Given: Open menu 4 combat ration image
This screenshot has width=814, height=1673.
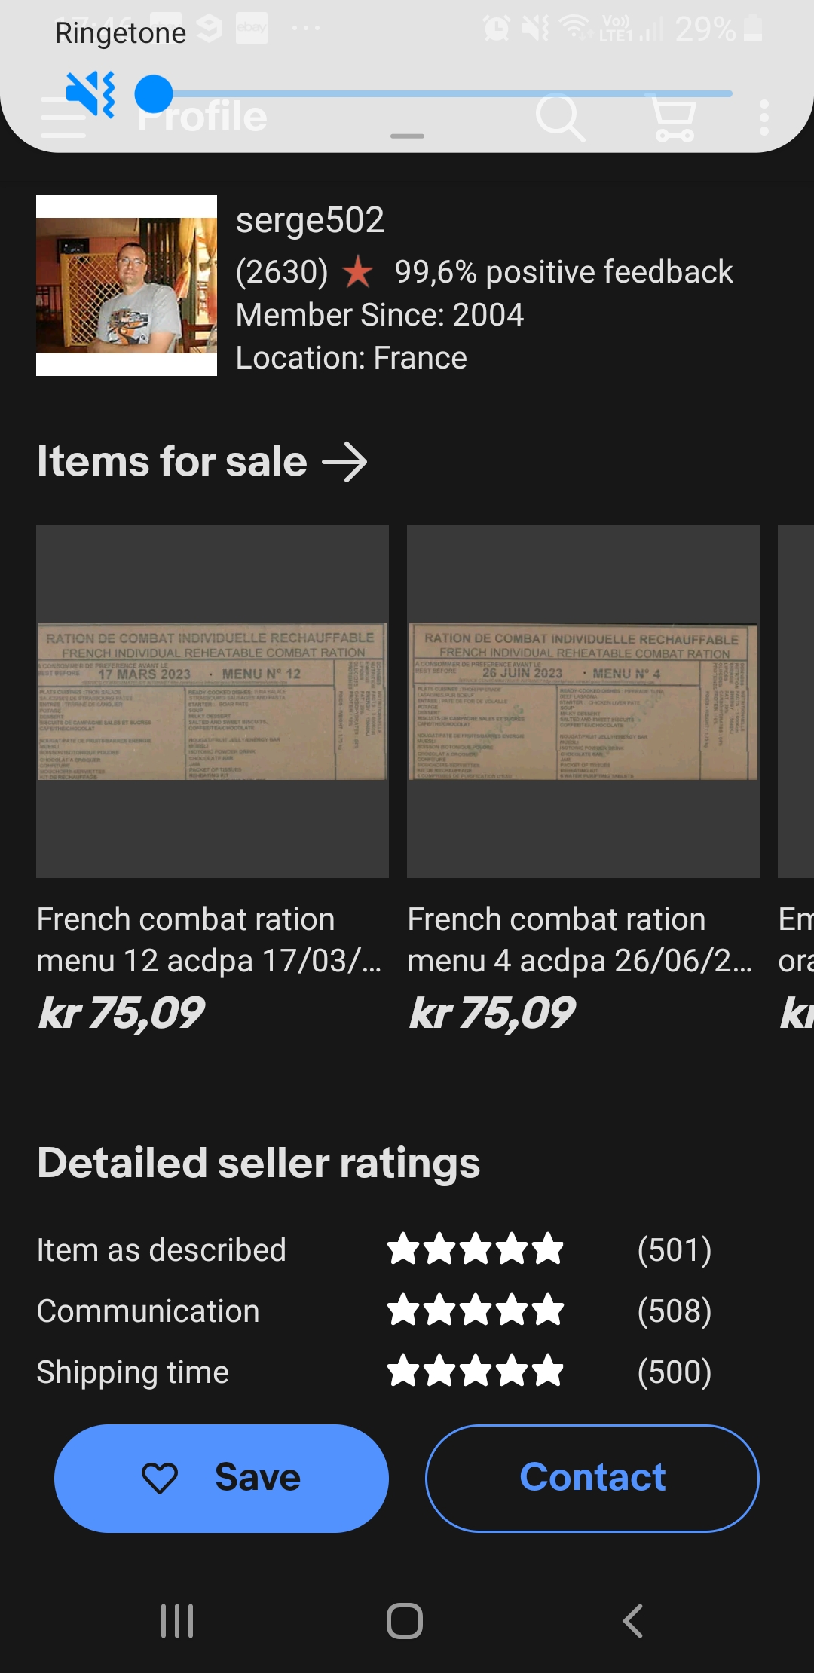Looking at the screenshot, I should 583,701.
